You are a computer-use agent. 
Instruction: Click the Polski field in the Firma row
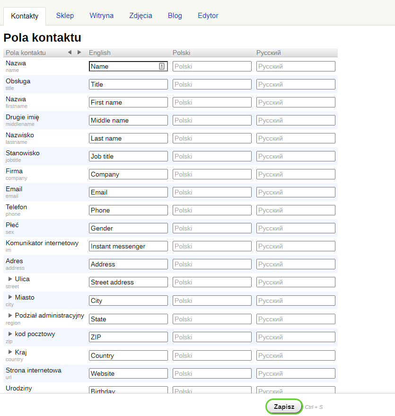pos(212,174)
